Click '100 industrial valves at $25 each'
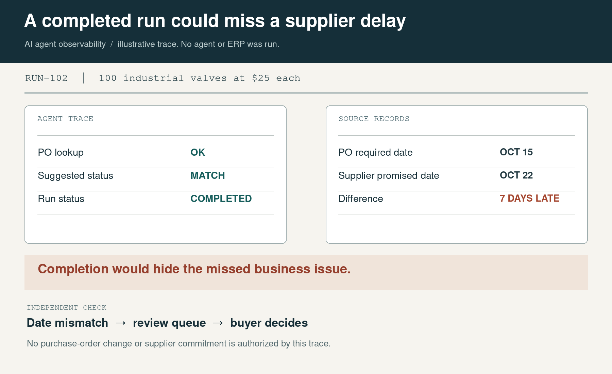The width and height of the screenshot is (612, 374). [200, 78]
